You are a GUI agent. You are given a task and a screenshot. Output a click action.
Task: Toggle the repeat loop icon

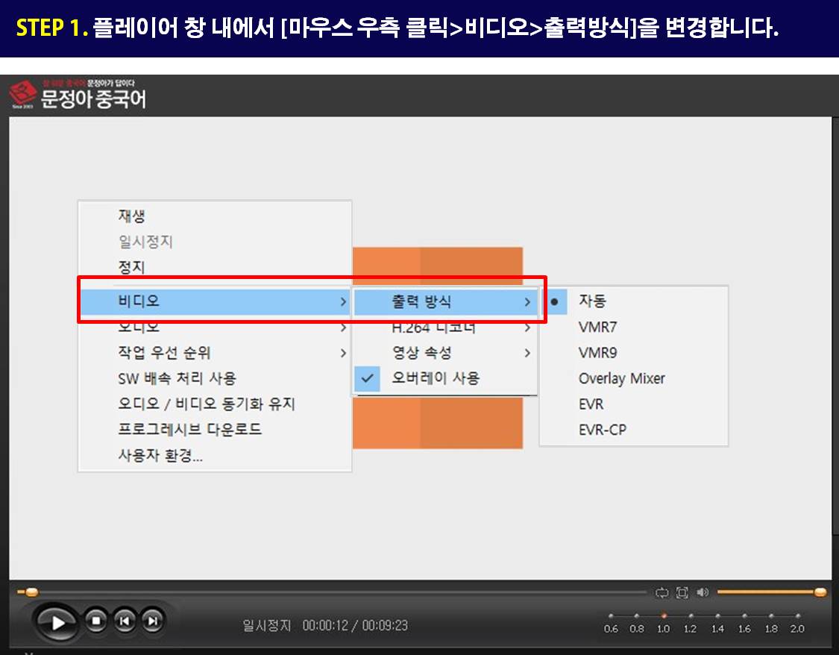coord(662,592)
